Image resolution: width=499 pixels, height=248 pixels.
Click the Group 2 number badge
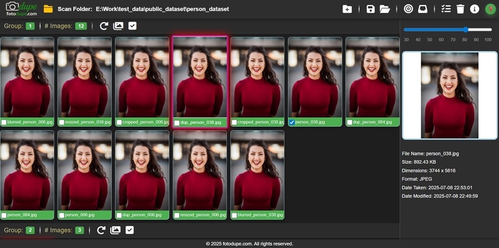[x=30, y=230]
